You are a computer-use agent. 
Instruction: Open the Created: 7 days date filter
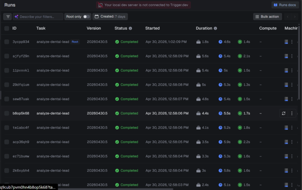click(x=110, y=16)
